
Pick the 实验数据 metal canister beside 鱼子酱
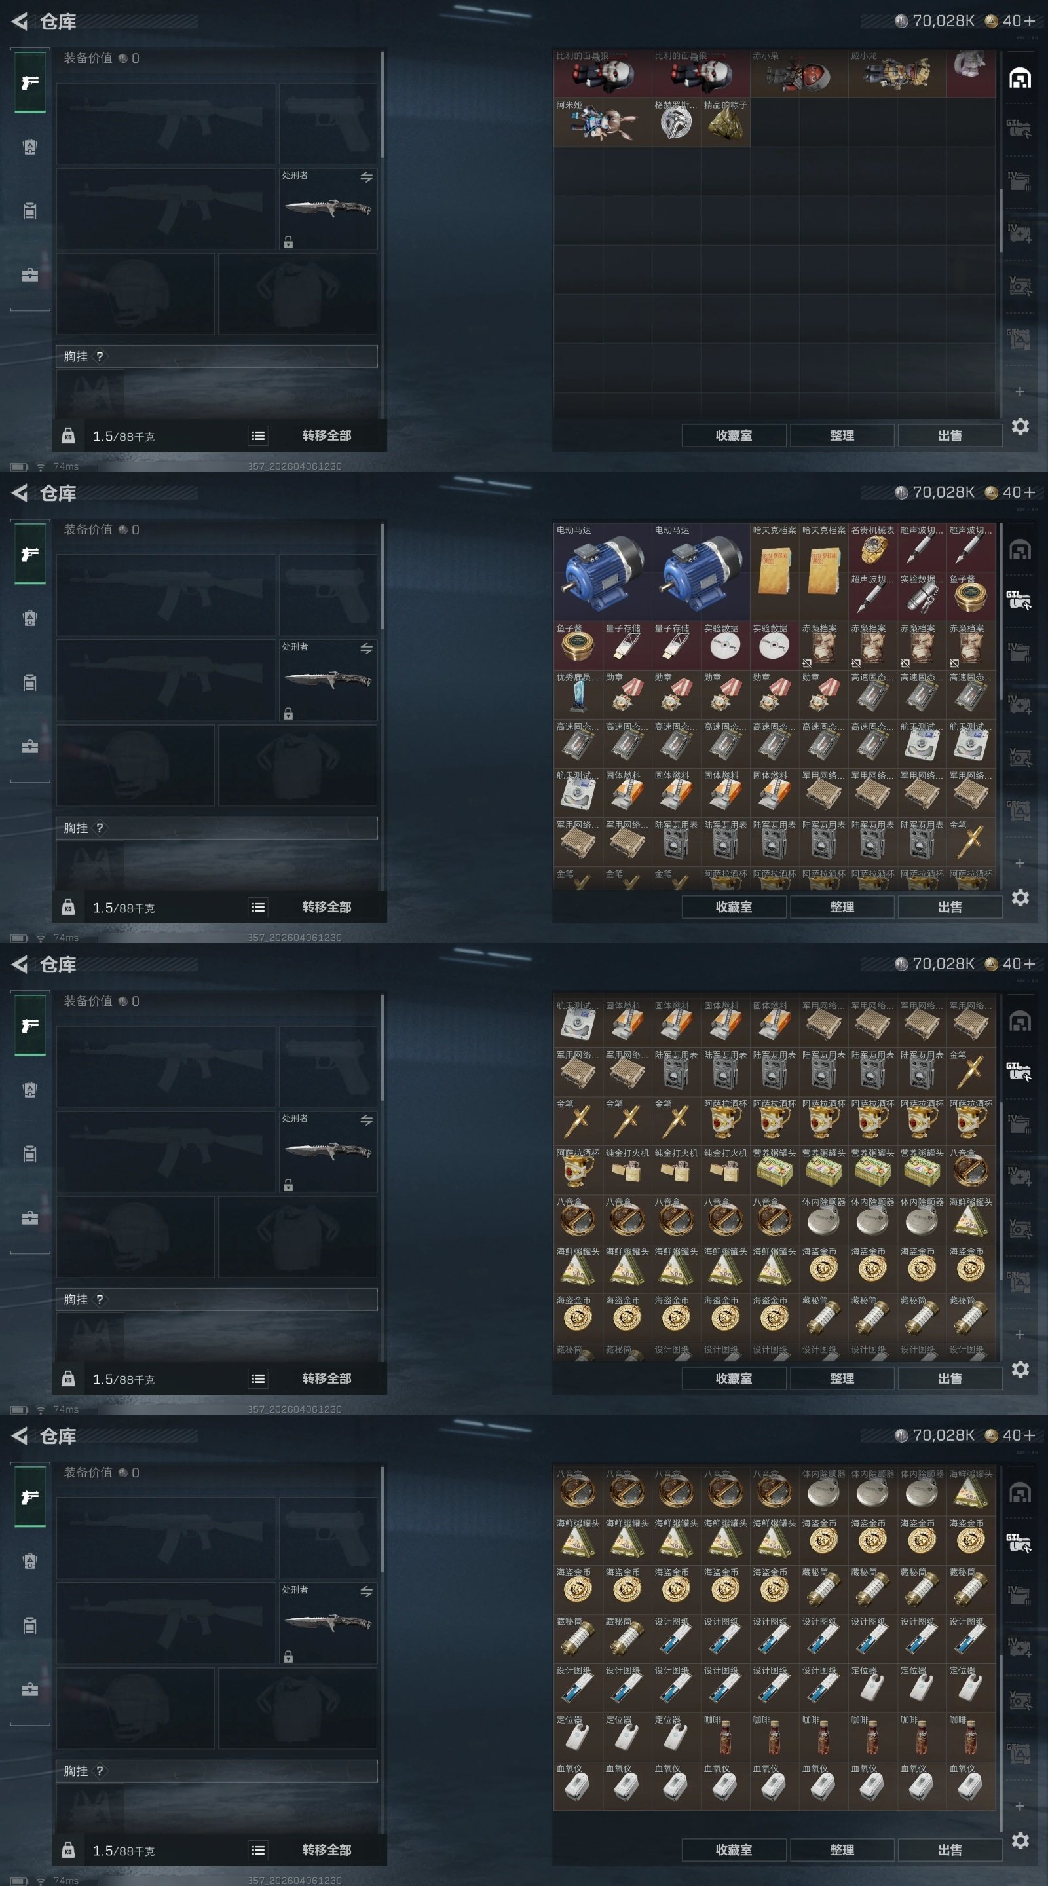922,597
